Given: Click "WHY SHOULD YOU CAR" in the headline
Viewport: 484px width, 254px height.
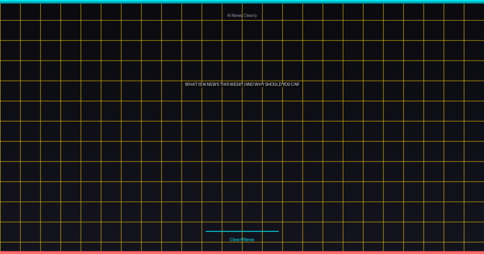Looking at the screenshot, I should pyautogui.click(x=277, y=84).
